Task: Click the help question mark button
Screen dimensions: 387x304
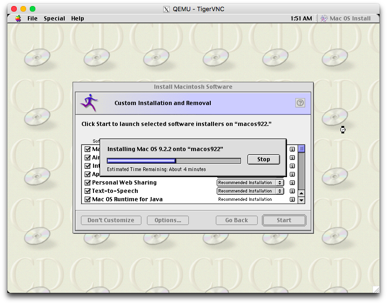Action: (300, 103)
